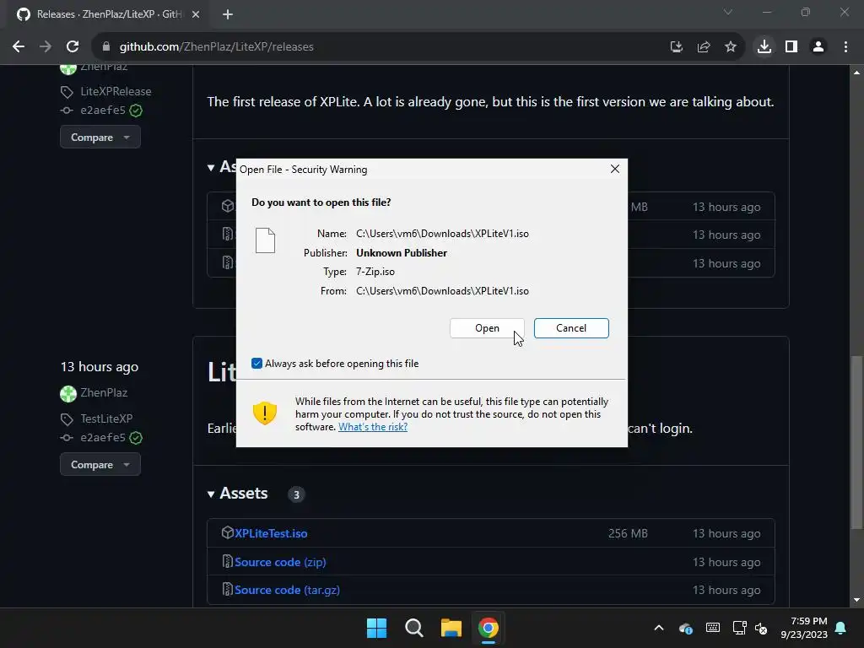Download Source code (zip) asset
The width and height of the screenshot is (864, 648).
[280, 562]
